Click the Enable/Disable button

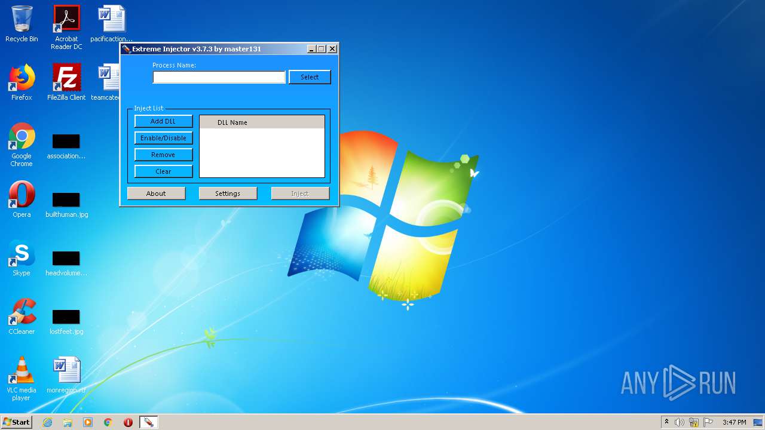[163, 138]
